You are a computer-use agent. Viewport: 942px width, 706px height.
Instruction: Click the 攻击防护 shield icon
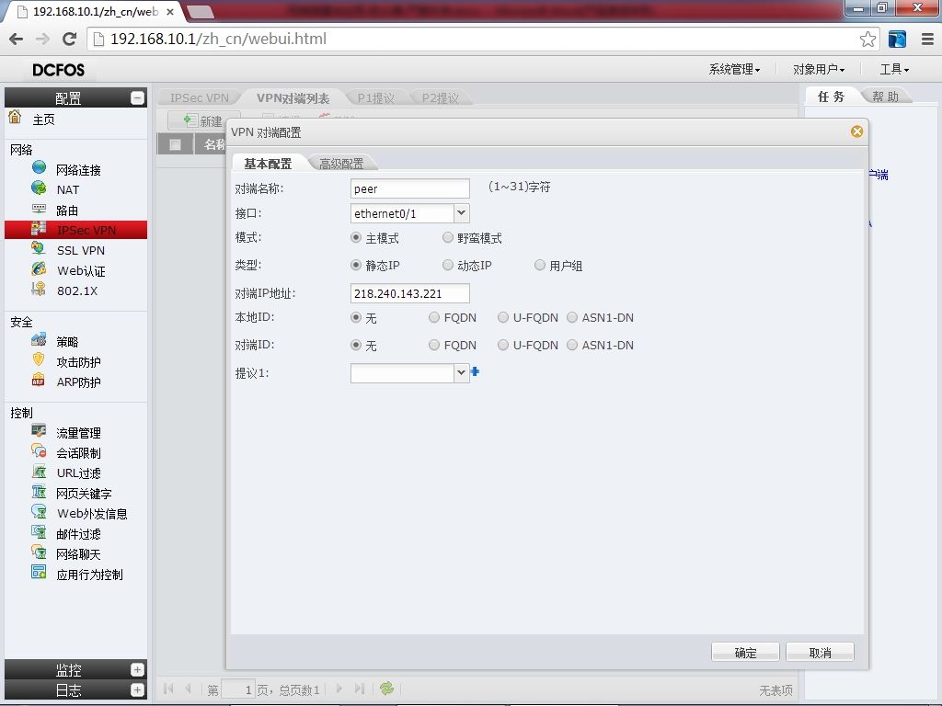click(39, 360)
